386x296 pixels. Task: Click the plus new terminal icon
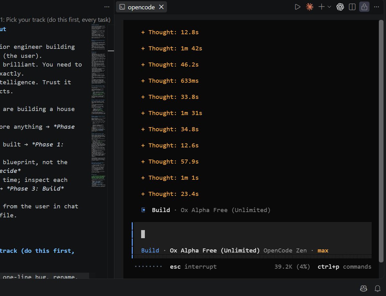click(x=321, y=7)
